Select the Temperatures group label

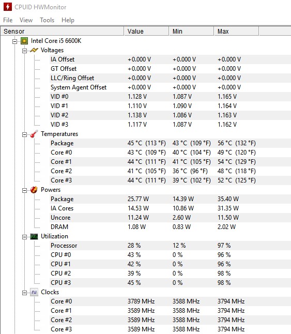pos(59,134)
